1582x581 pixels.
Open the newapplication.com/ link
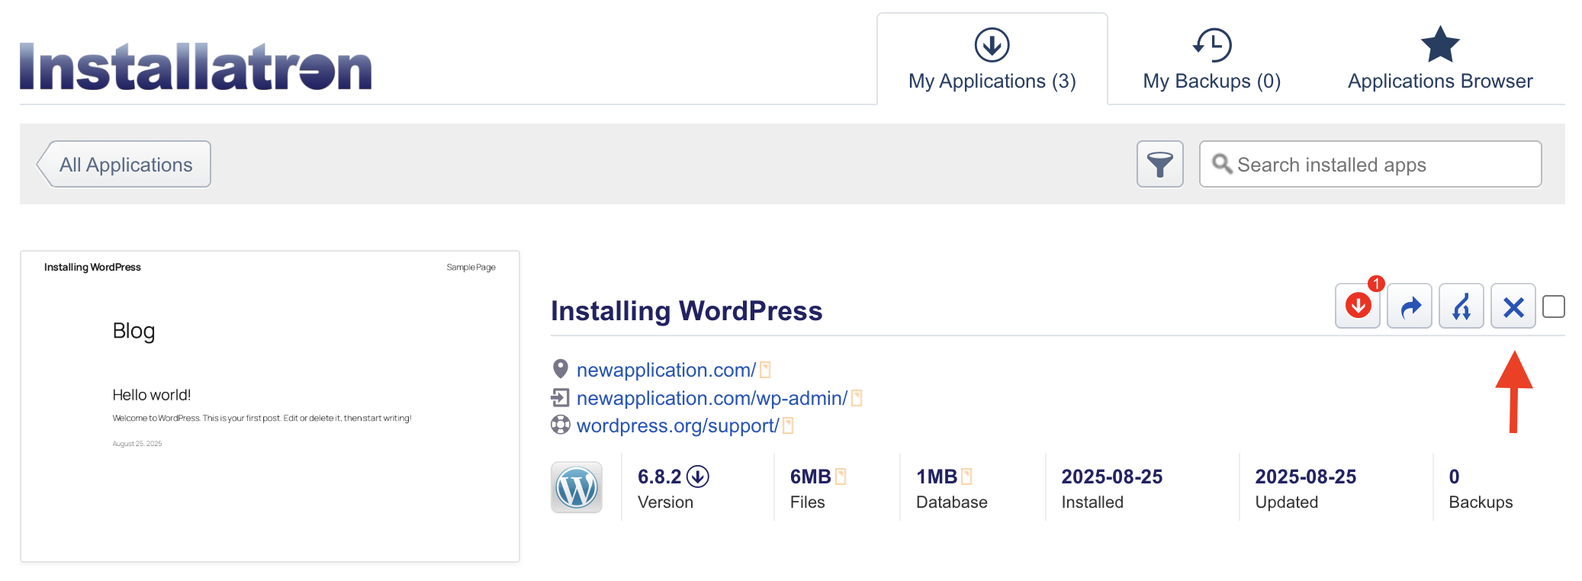click(x=666, y=370)
